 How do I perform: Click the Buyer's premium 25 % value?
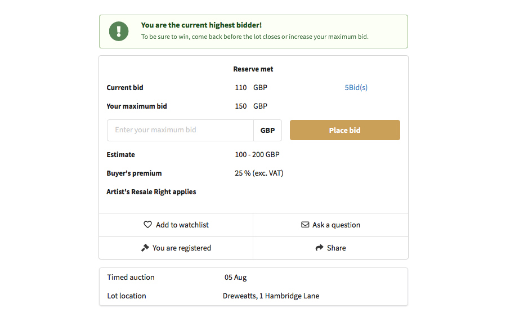point(259,173)
